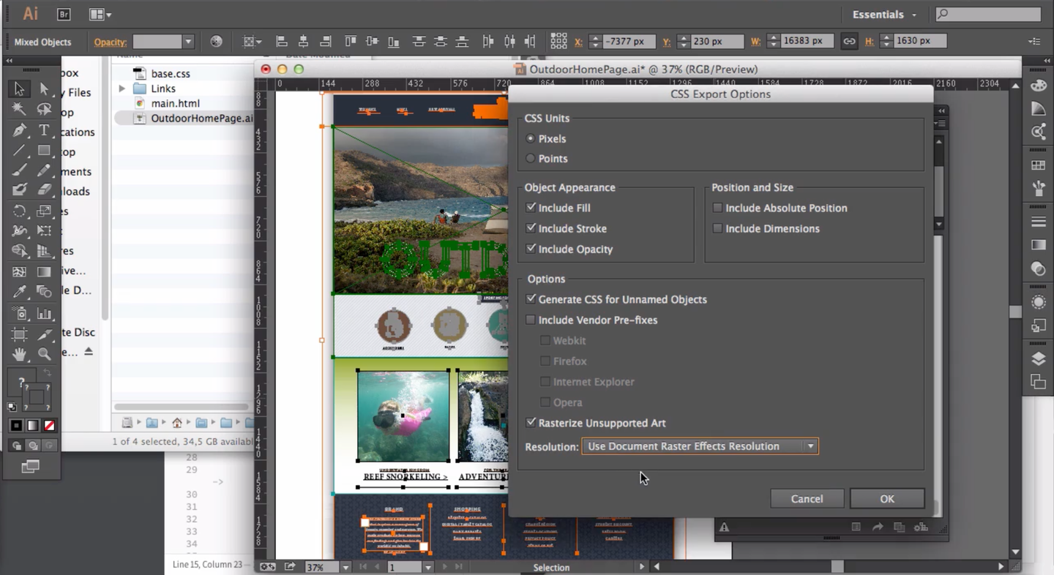
Task: Select the Pen tool in toolbar
Action: pos(19,130)
